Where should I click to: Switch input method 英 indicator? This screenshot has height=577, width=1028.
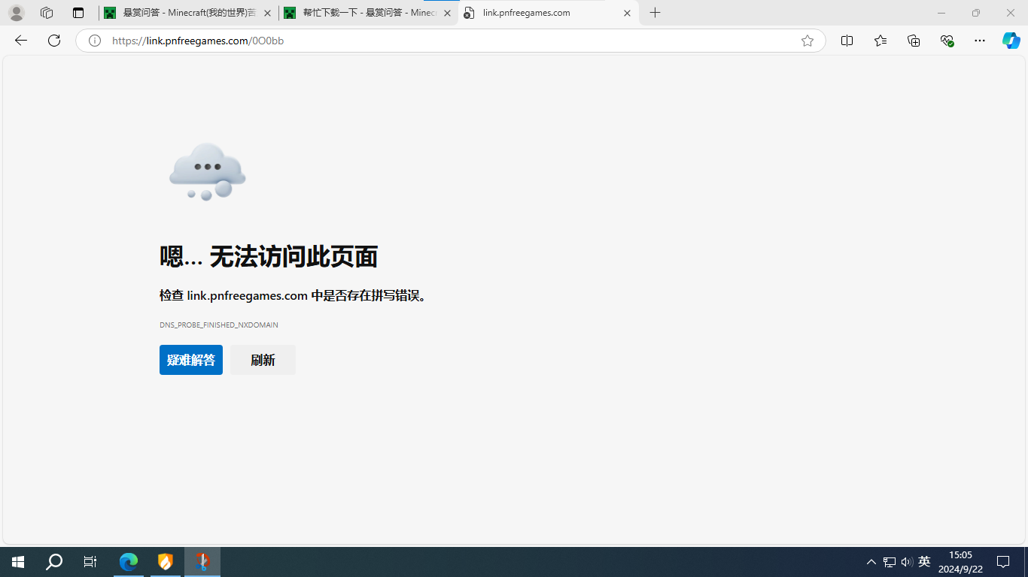point(924,562)
